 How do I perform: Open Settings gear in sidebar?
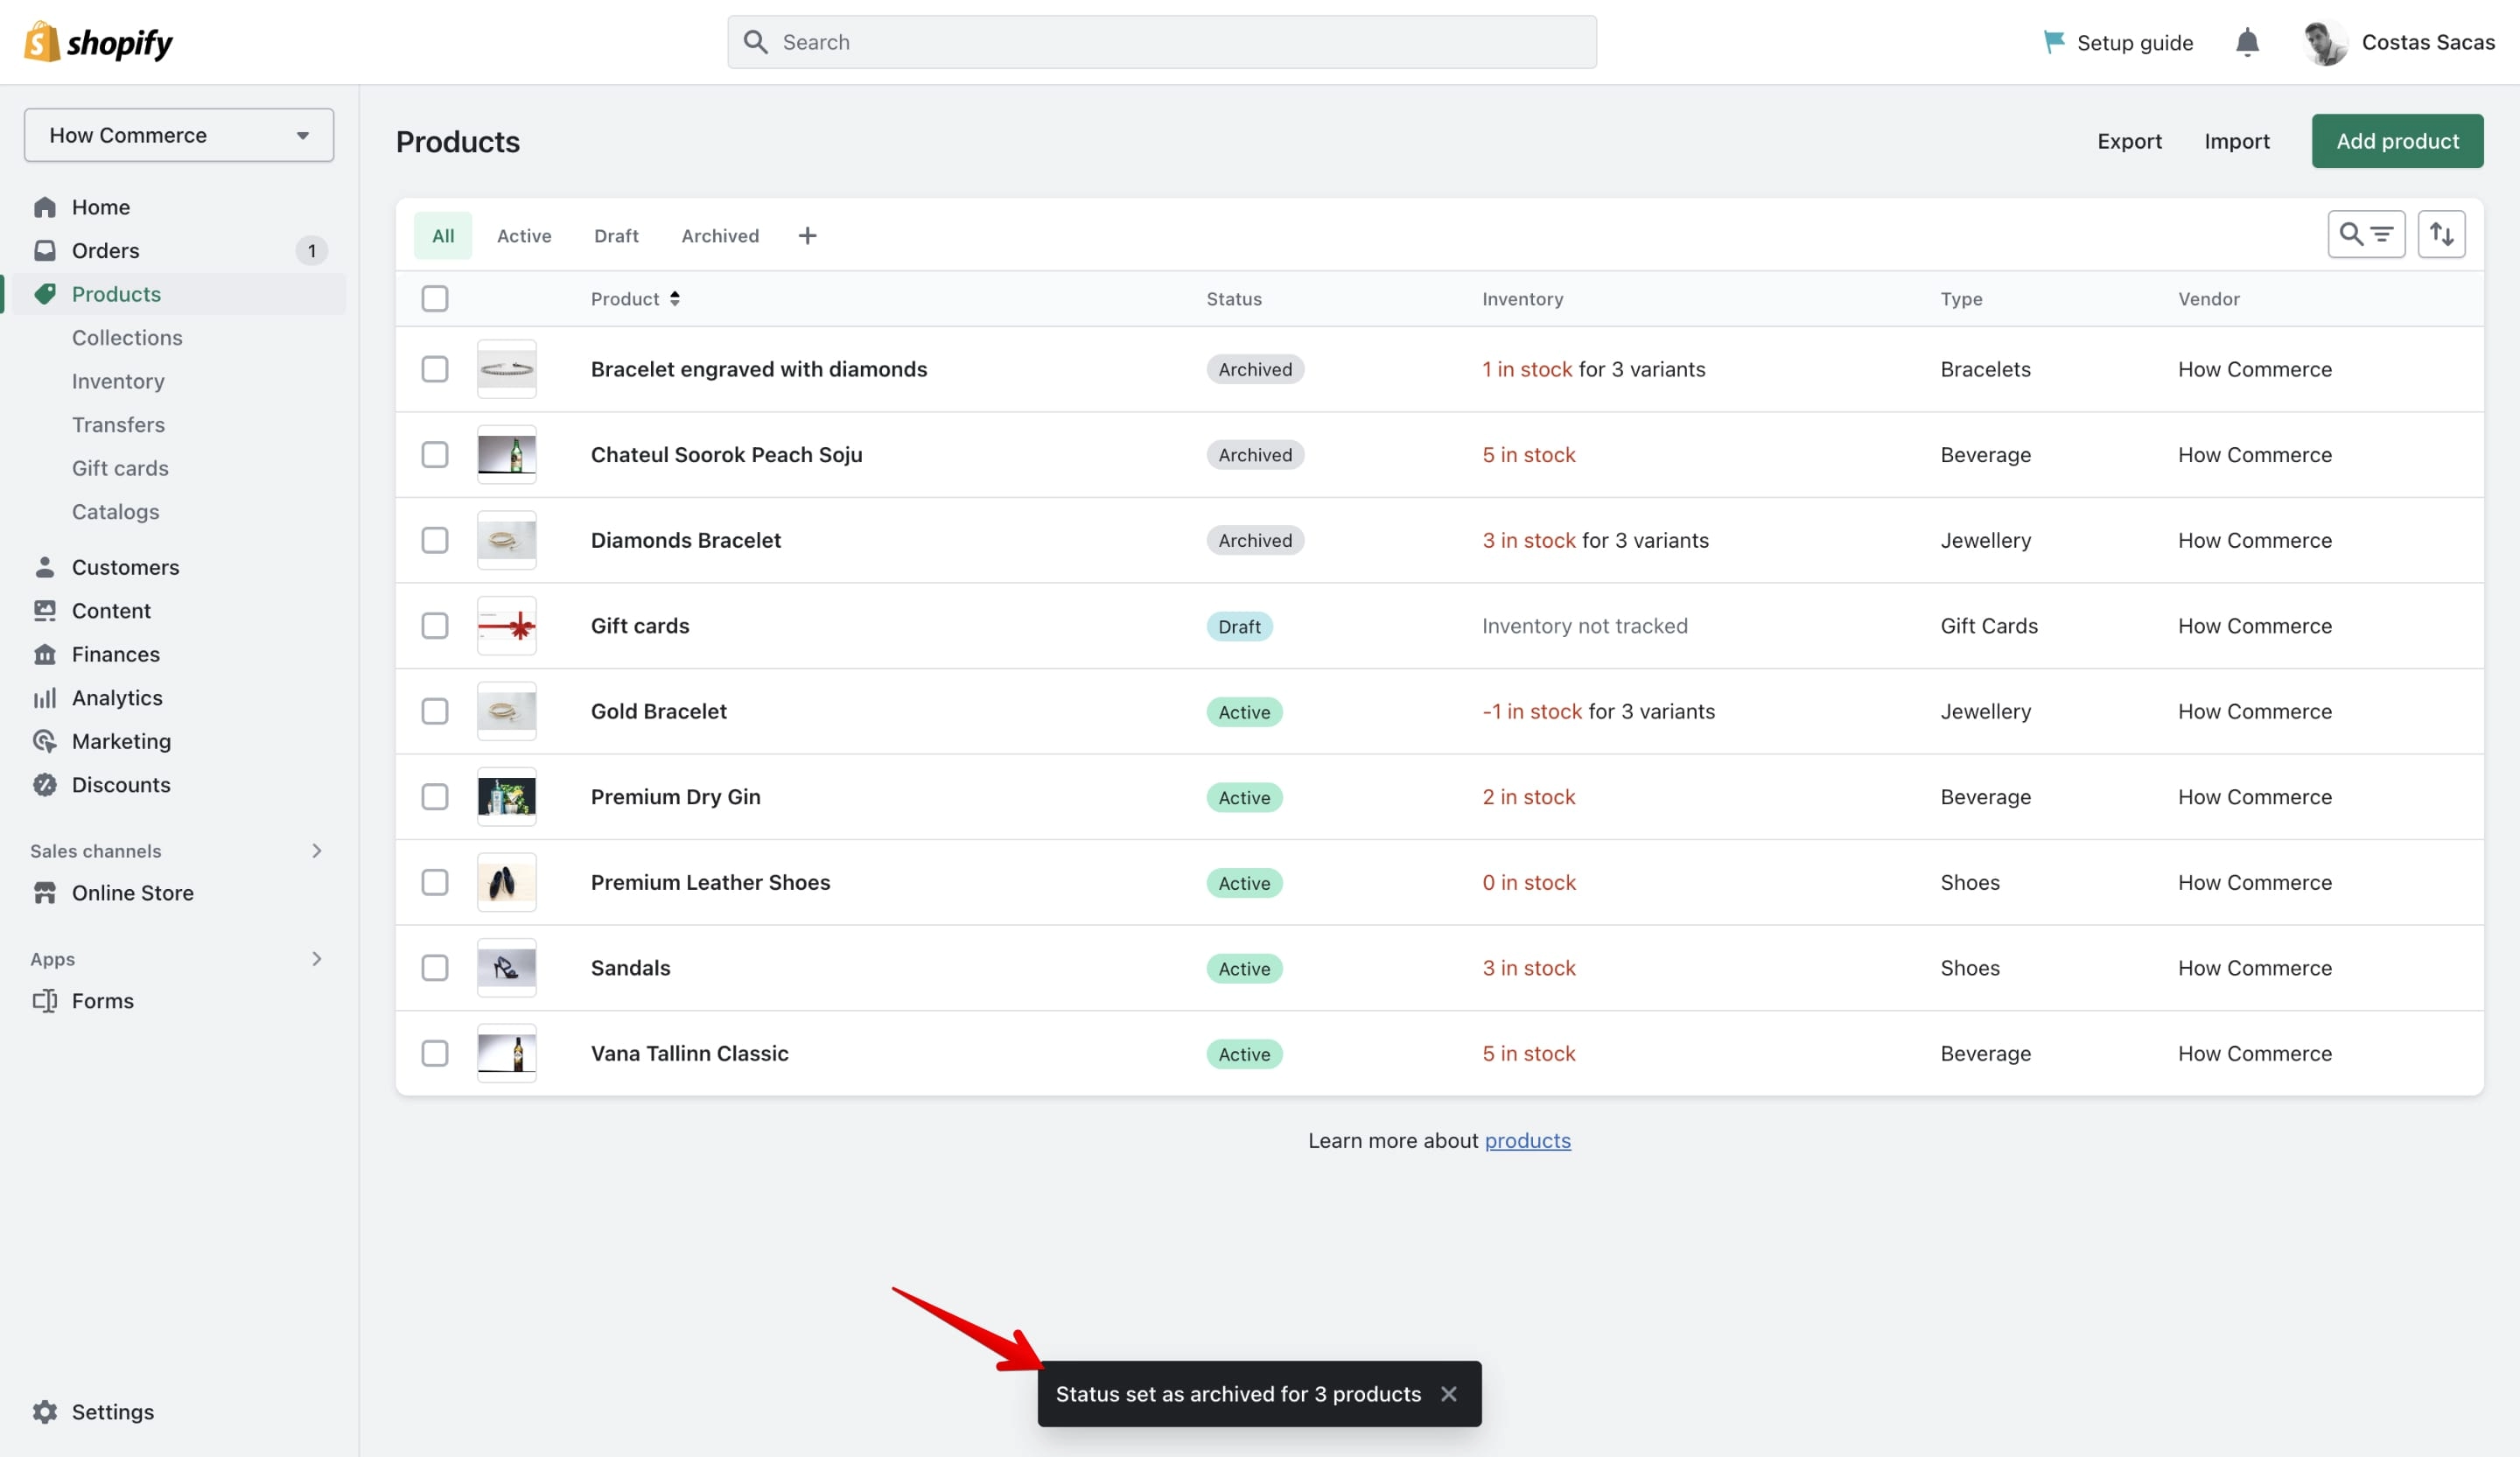click(45, 1411)
